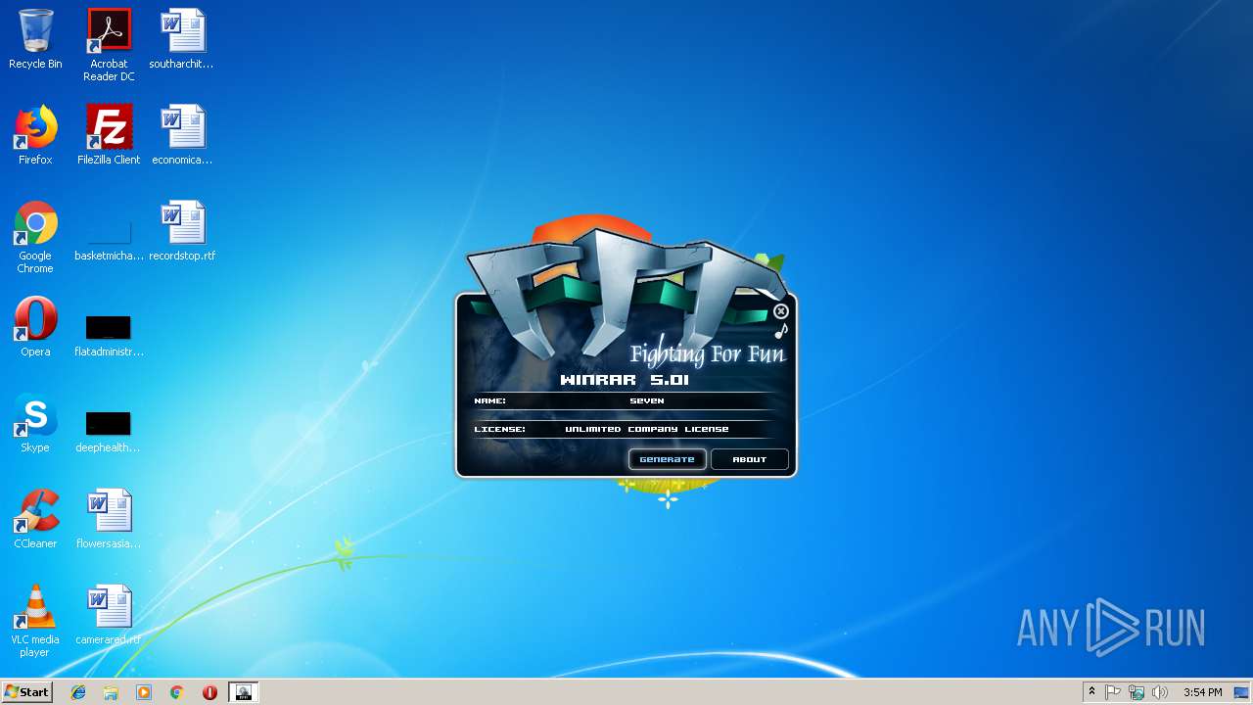
Task: Launch Internet Explorer from the taskbar
Action: (78, 692)
